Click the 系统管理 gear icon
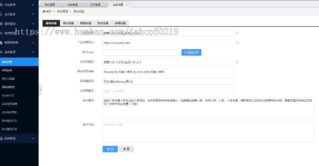 tap(1, 52)
